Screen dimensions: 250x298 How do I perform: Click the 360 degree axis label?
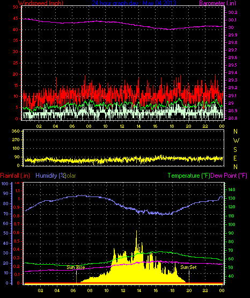[x=16, y=131]
